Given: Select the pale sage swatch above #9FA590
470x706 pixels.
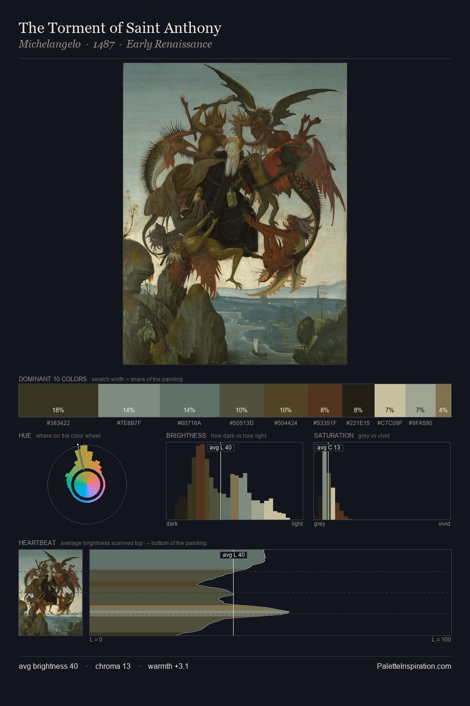Looking at the screenshot, I should [x=420, y=401].
